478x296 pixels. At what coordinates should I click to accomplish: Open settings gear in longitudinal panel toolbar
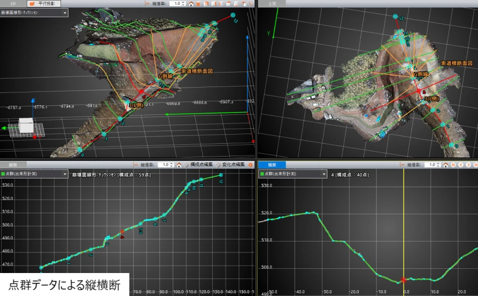coord(250,165)
